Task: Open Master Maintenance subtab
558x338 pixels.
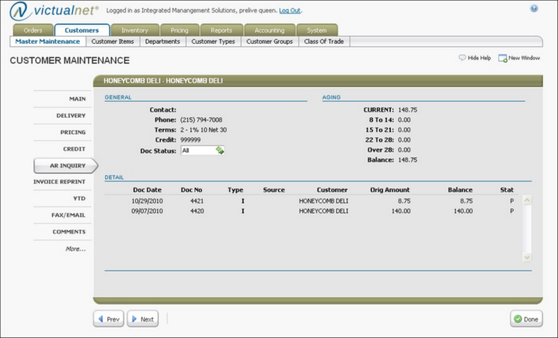Action: click(48, 41)
